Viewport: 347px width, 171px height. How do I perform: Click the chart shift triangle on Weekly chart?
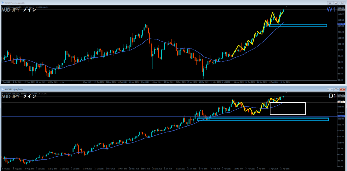(287, 6)
